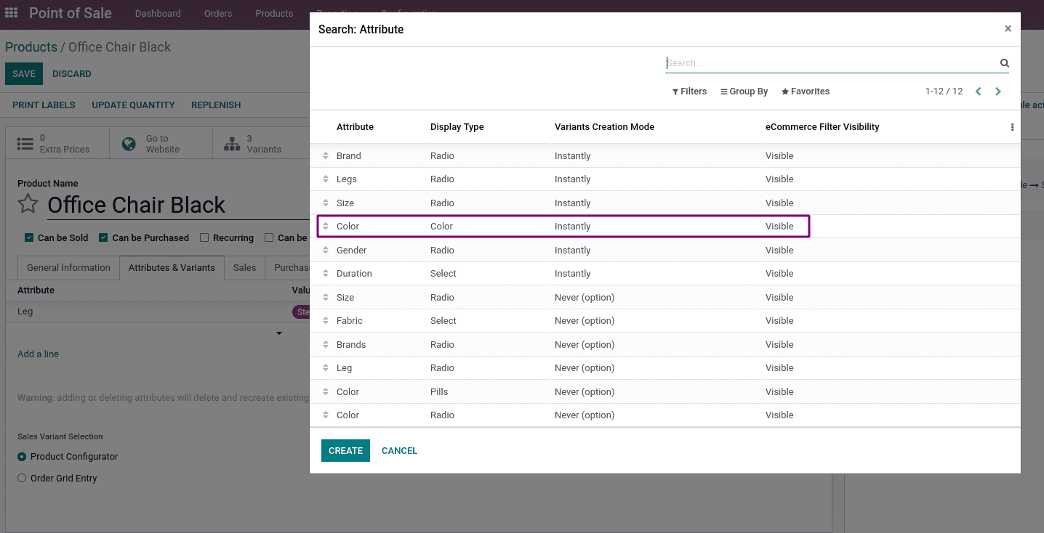This screenshot has width=1044, height=533.
Task: Select the Fabric attribute row
Action: pyautogui.click(x=664, y=321)
